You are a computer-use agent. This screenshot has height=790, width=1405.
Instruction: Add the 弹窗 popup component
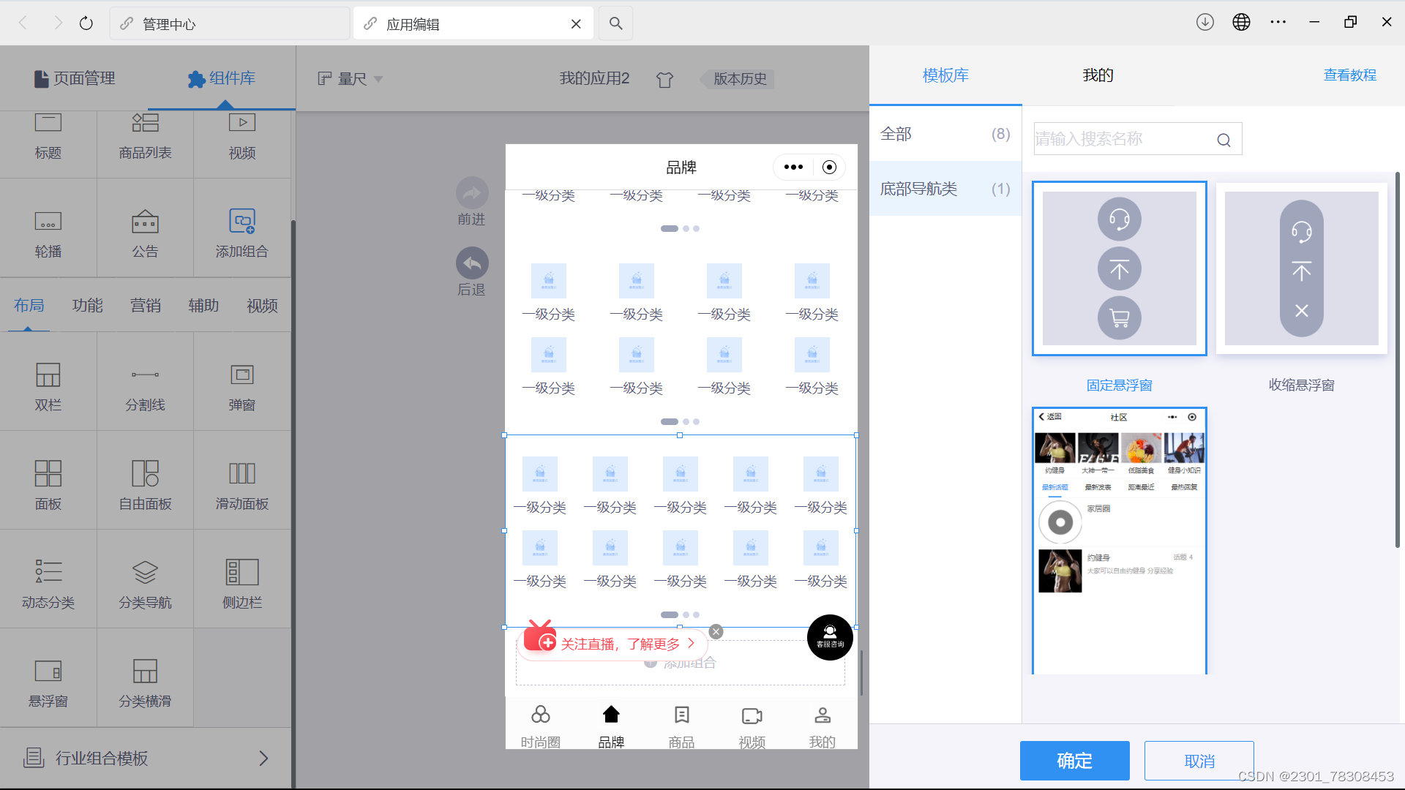coord(241,384)
